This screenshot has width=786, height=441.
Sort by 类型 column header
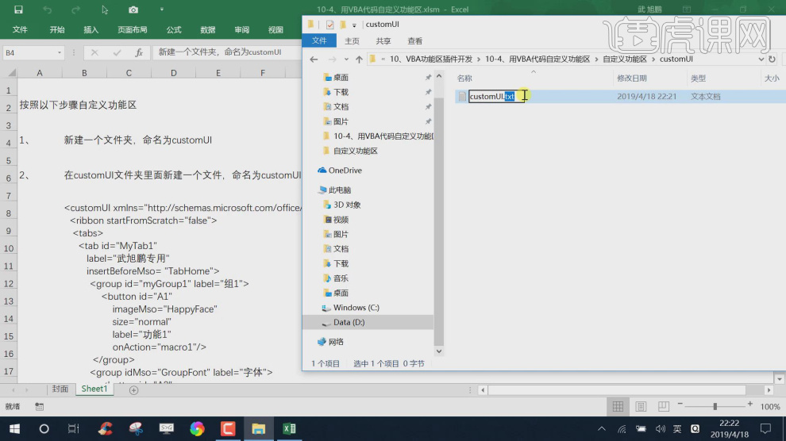pos(699,78)
